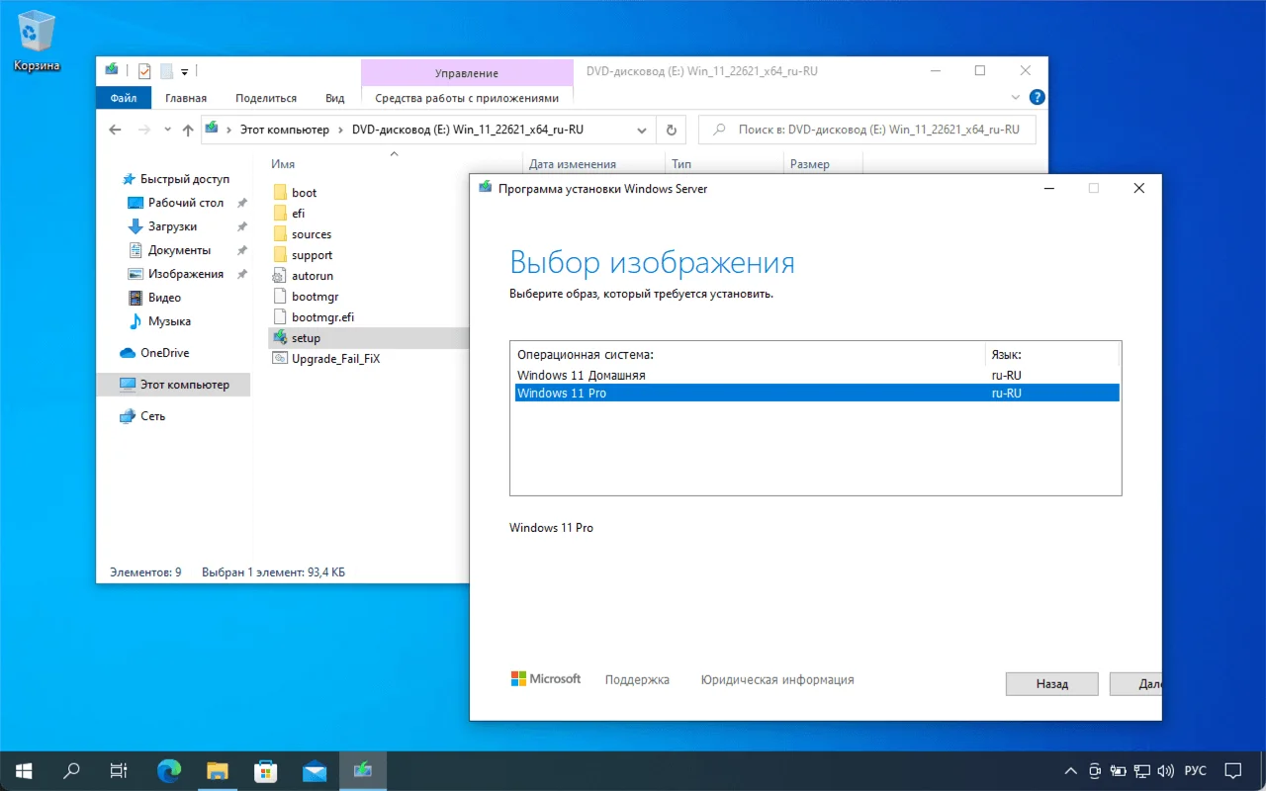Click the Microsoft Edge taskbar icon
This screenshot has width=1266, height=791.
click(170, 770)
